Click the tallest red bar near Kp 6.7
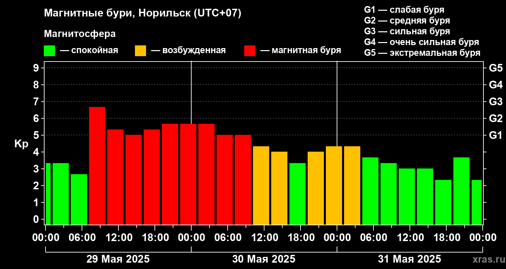 (97, 166)
